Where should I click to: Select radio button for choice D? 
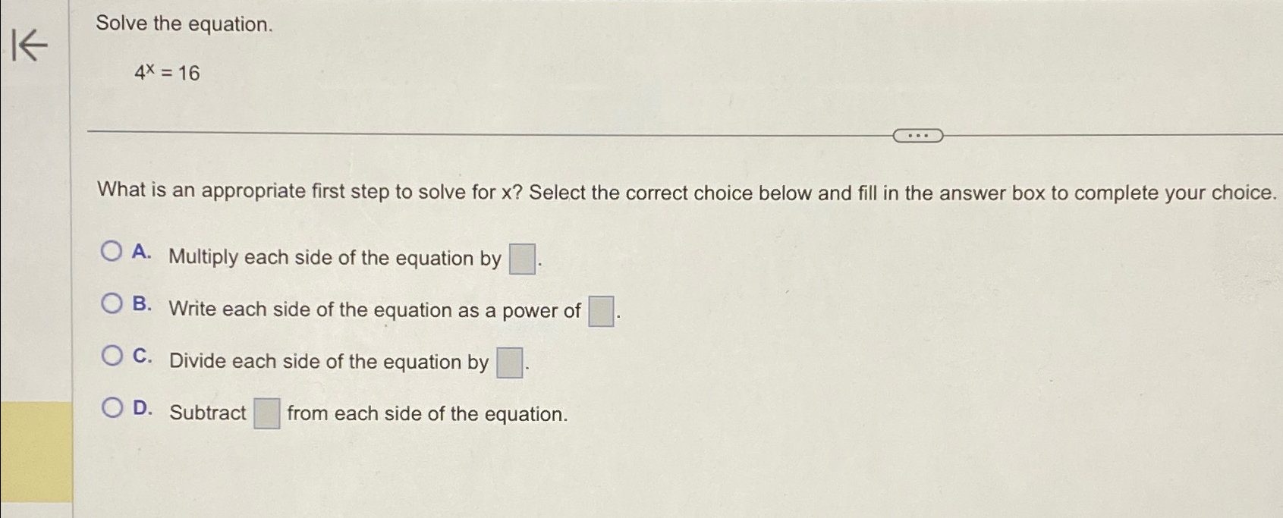point(112,407)
